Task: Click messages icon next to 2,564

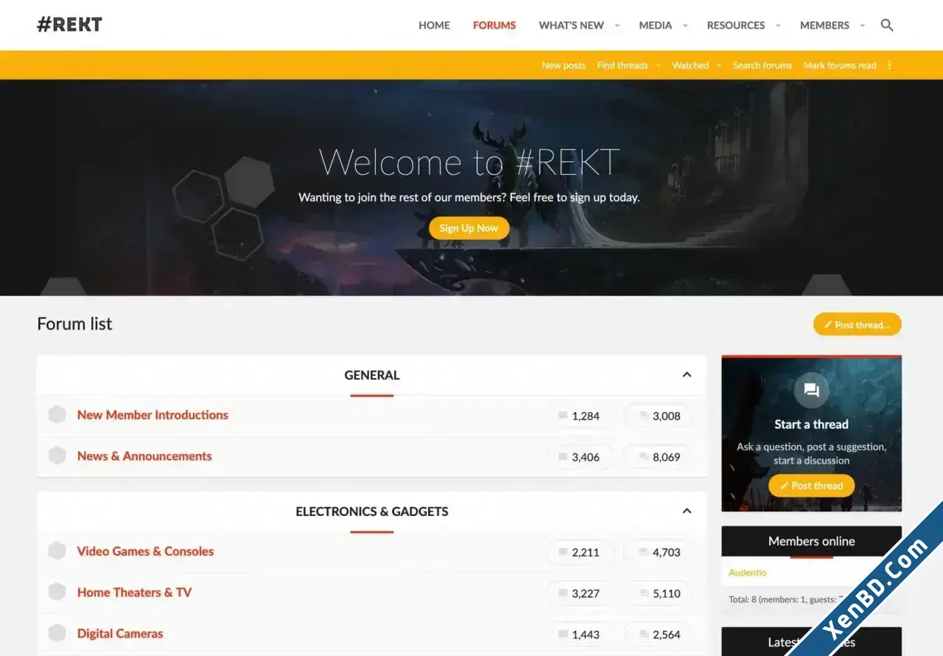Action: 644,635
